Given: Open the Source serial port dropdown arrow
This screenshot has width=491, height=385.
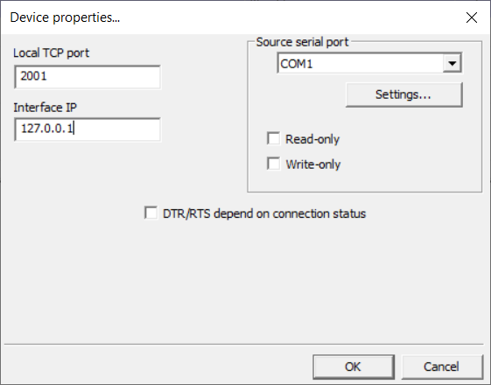Looking at the screenshot, I should (x=452, y=64).
